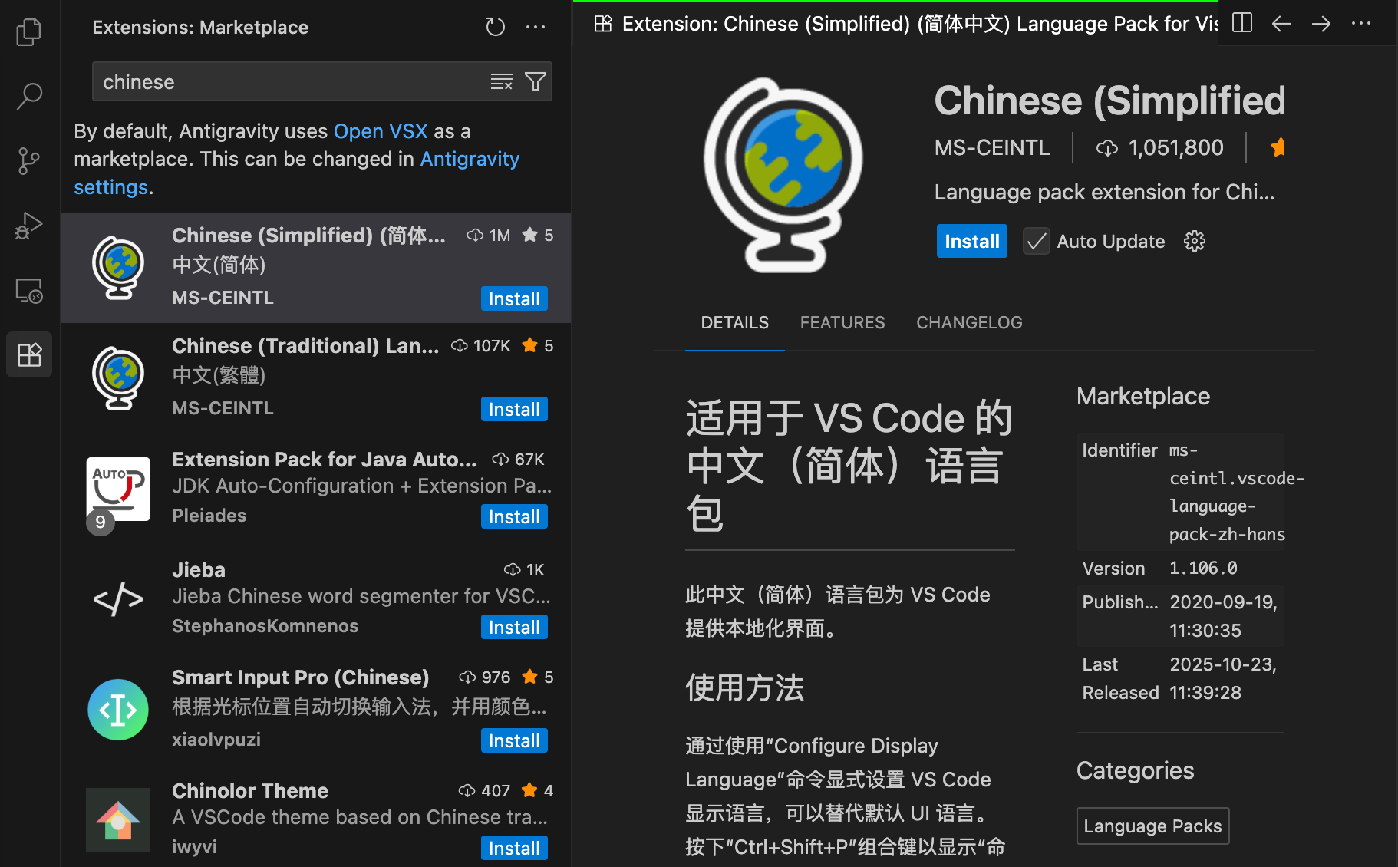Open the Language Packs category
Viewport: 1398px width, 867px height.
point(1152,826)
